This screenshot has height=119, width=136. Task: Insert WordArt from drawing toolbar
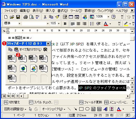pyautogui.click(x=105, y=109)
